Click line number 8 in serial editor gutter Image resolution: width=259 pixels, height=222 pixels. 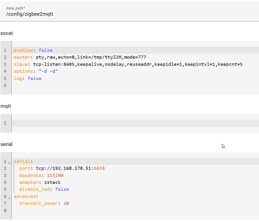tap(5, 210)
